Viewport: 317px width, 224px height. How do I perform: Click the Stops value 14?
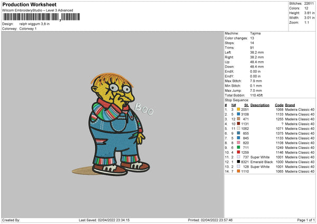click(252, 43)
